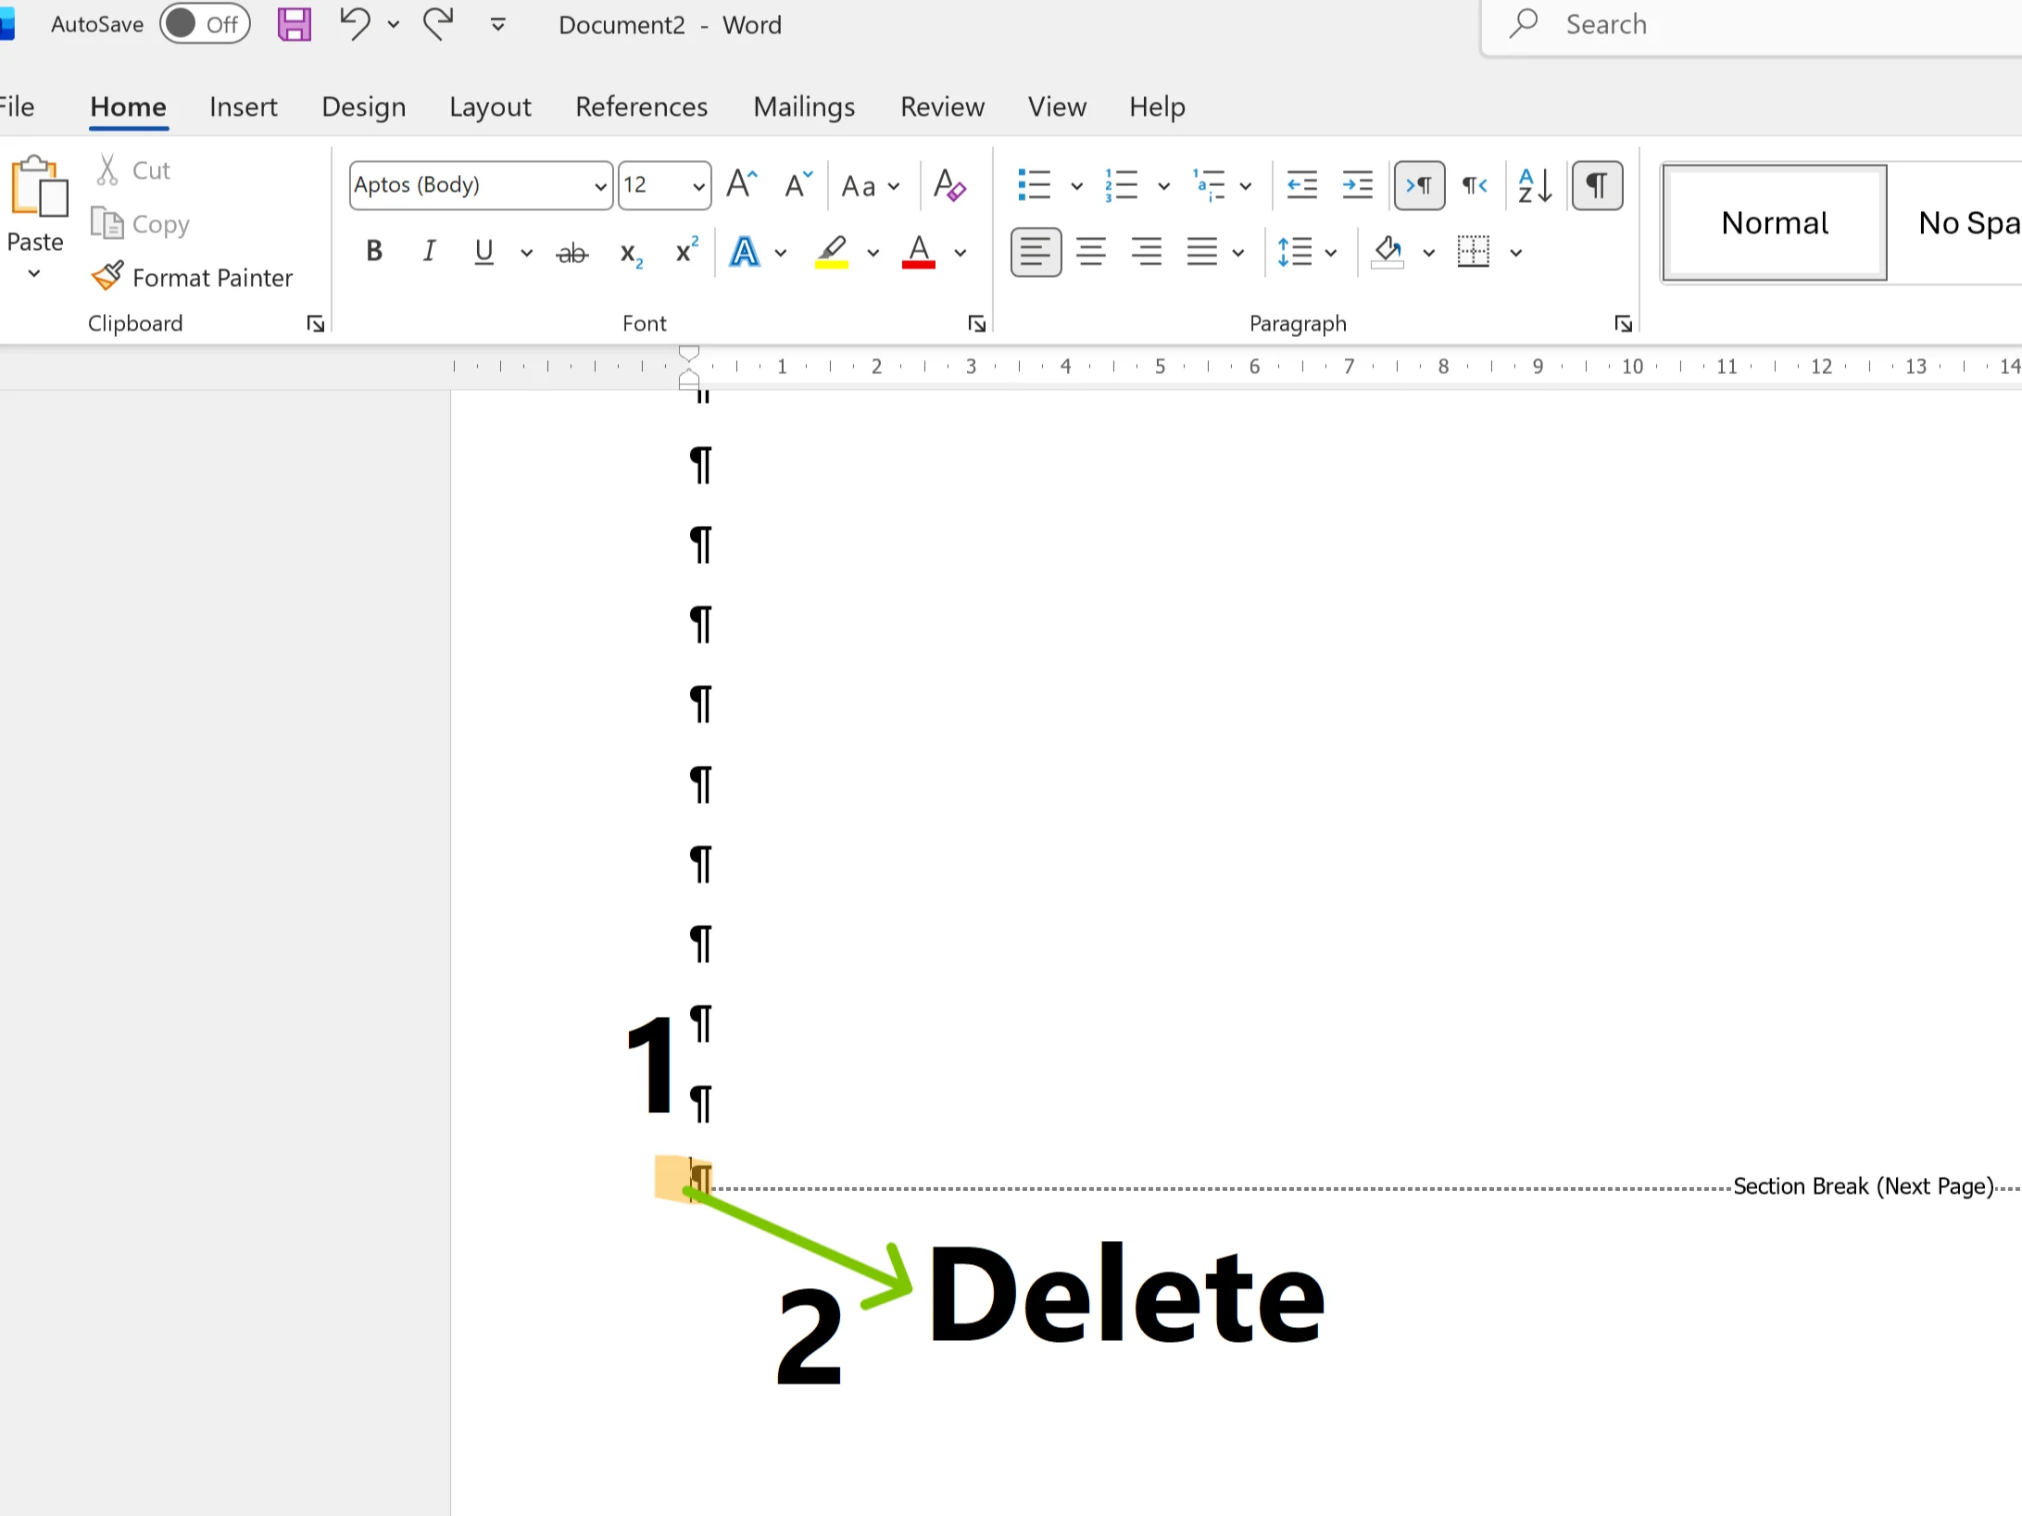
Task: Align the paragraph to the right
Action: click(1147, 252)
